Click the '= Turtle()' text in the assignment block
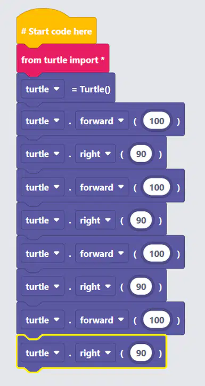This screenshot has height=386, width=205. [x=91, y=90]
